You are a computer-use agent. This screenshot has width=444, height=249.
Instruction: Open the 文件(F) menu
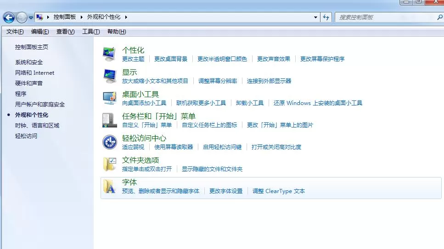coord(15,31)
